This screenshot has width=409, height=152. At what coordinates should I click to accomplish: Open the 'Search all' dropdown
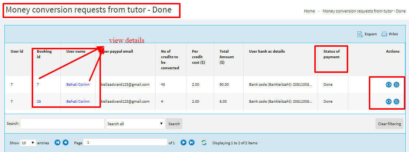[x=135, y=124]
